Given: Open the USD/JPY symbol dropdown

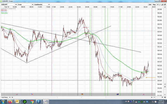Looking at the screenshot, I should [16, 5].
